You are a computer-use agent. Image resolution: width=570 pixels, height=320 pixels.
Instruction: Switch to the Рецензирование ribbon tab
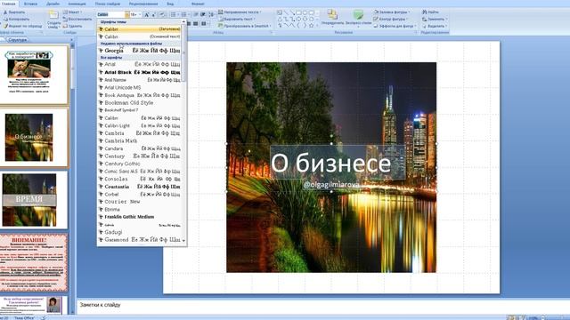click(x=143, y=4)
